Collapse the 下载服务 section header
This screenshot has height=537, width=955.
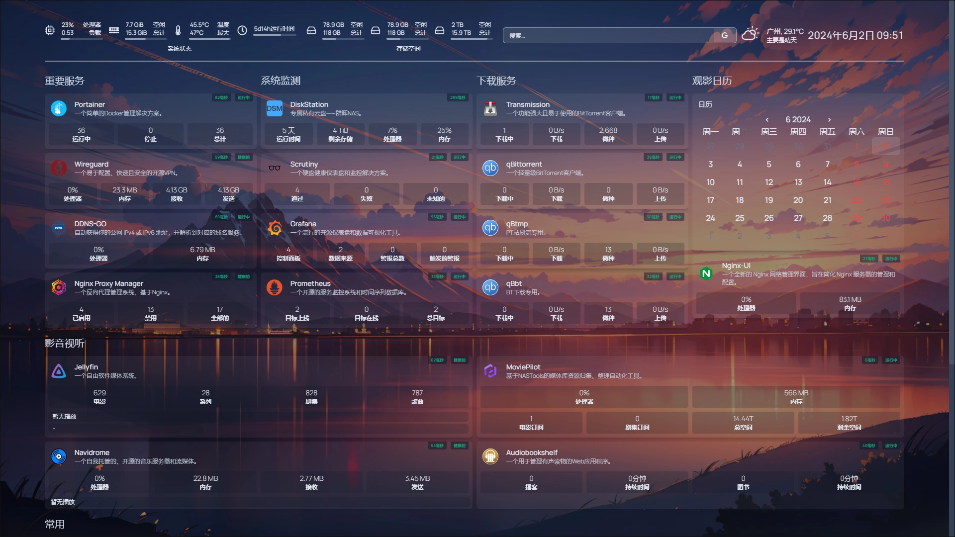point(496,81)
